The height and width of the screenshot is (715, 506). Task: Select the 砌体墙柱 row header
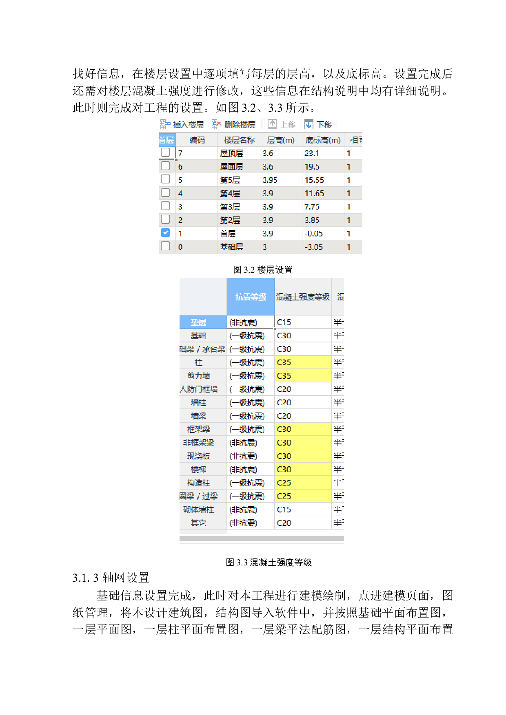tap(203, 510)
